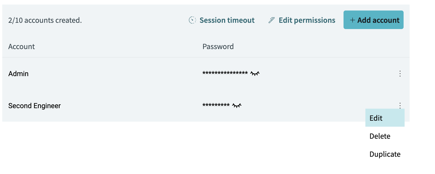This screenshot has height=174, width=435.
Task: Reveal the Admin password with eye icon
Action: [x=255, y=73]
